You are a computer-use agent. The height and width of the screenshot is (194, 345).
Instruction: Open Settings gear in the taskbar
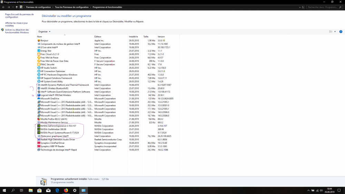pos(75,191)
